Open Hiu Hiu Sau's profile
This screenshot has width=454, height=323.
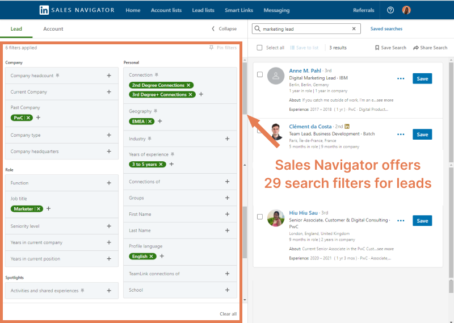[x=303, y=213]
